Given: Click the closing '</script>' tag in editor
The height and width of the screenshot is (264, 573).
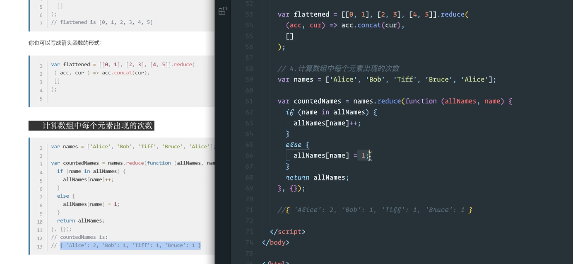Looking at the screenshot, I should tap(287, 232).
